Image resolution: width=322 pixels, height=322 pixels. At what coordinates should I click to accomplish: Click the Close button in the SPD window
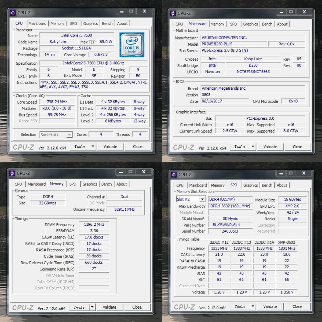coord(297,306)
